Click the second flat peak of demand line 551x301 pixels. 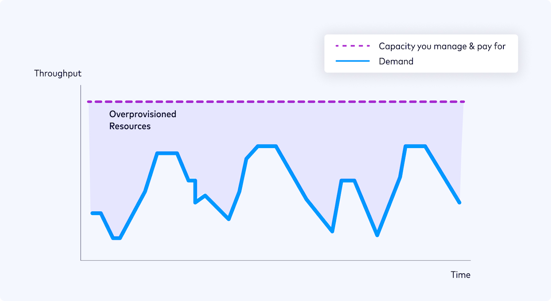[267, 146]
